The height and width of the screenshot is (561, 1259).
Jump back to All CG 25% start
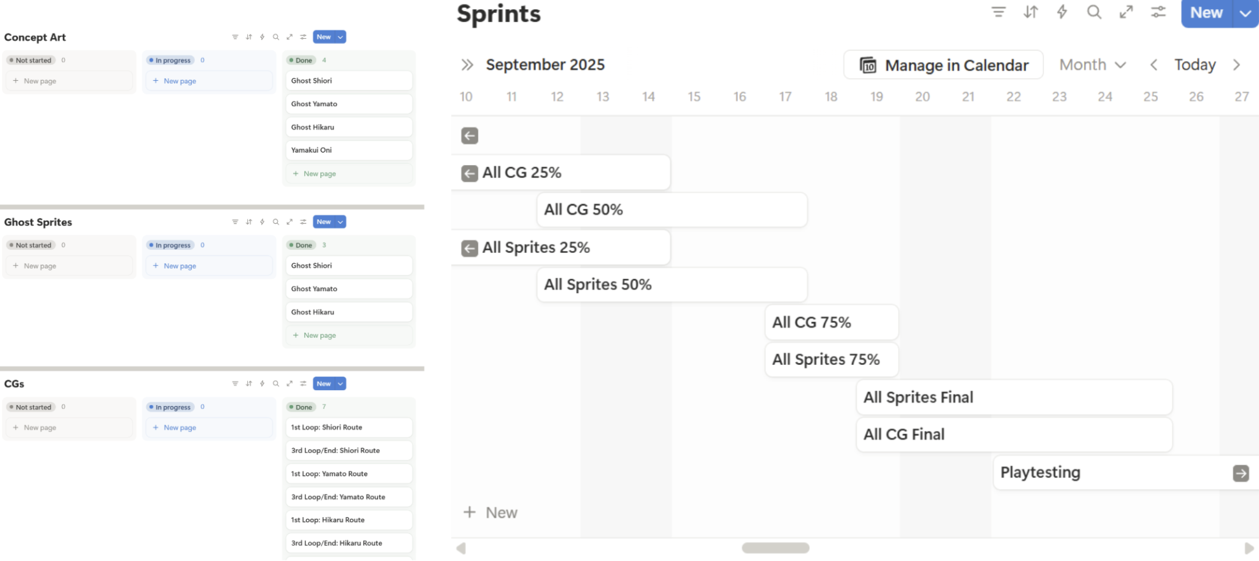click(x=470, y=173)
